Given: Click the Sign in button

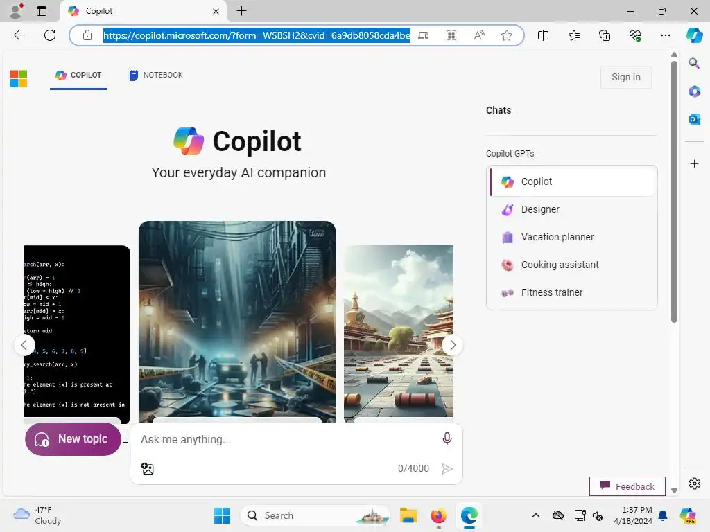Looking at the screenshot, I should pyautogui.click(x=626, y=78).
